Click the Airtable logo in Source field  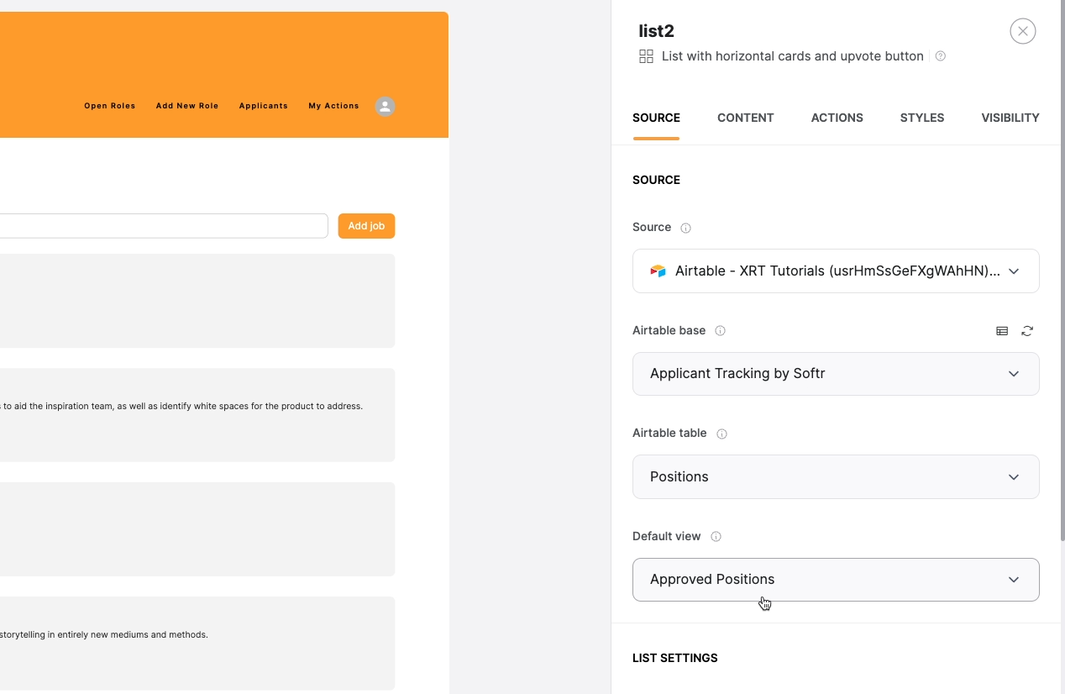(658, 271)
